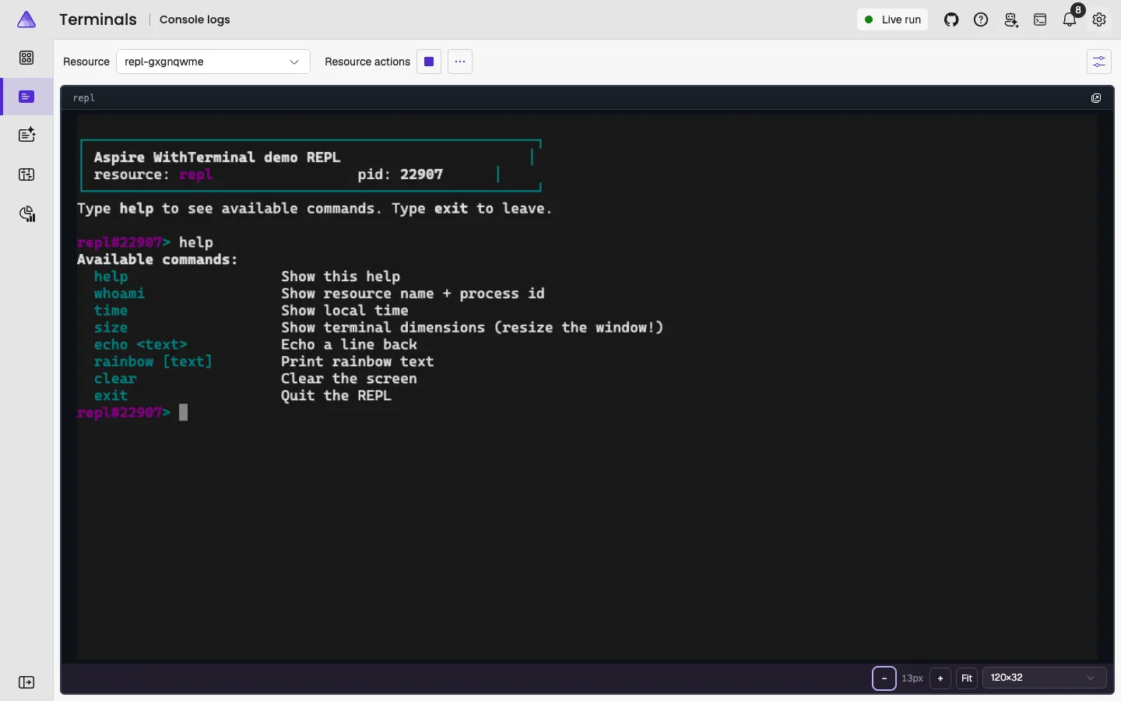Click 'Aspire WithTerminal demo REPL' banner title

click(x=217, y=157)
